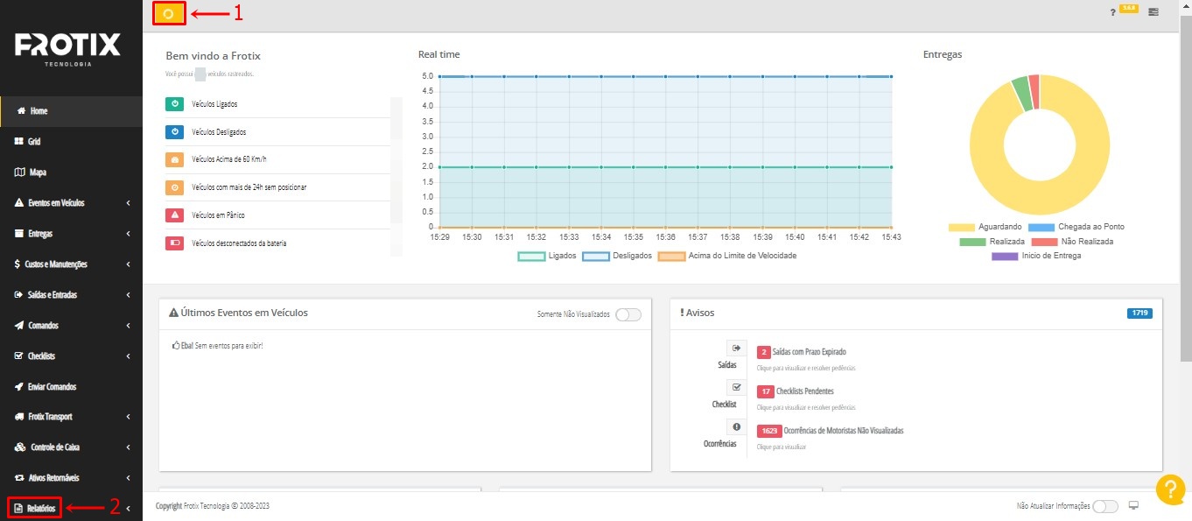Open the Grid menu item
This screenshot has height=521, width=1192.
point(33,142)
